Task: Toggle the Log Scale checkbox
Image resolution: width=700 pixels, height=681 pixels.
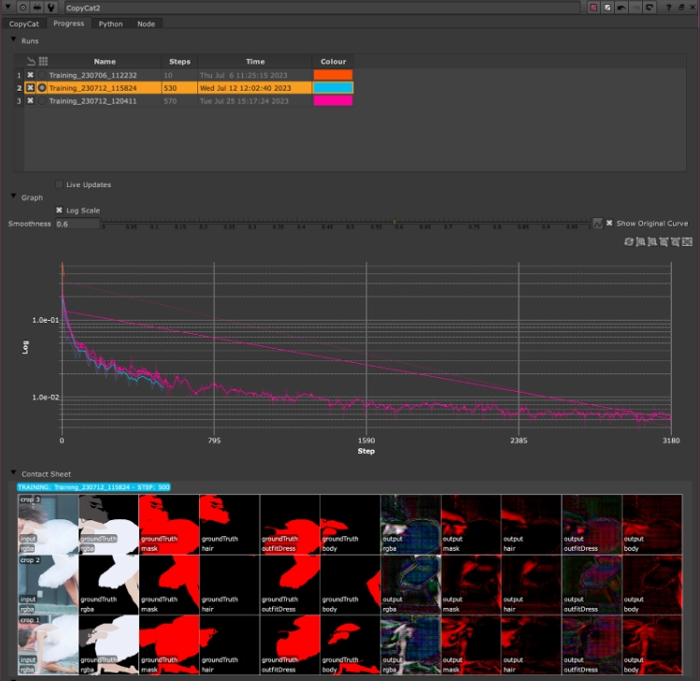Action: [60, 210]
